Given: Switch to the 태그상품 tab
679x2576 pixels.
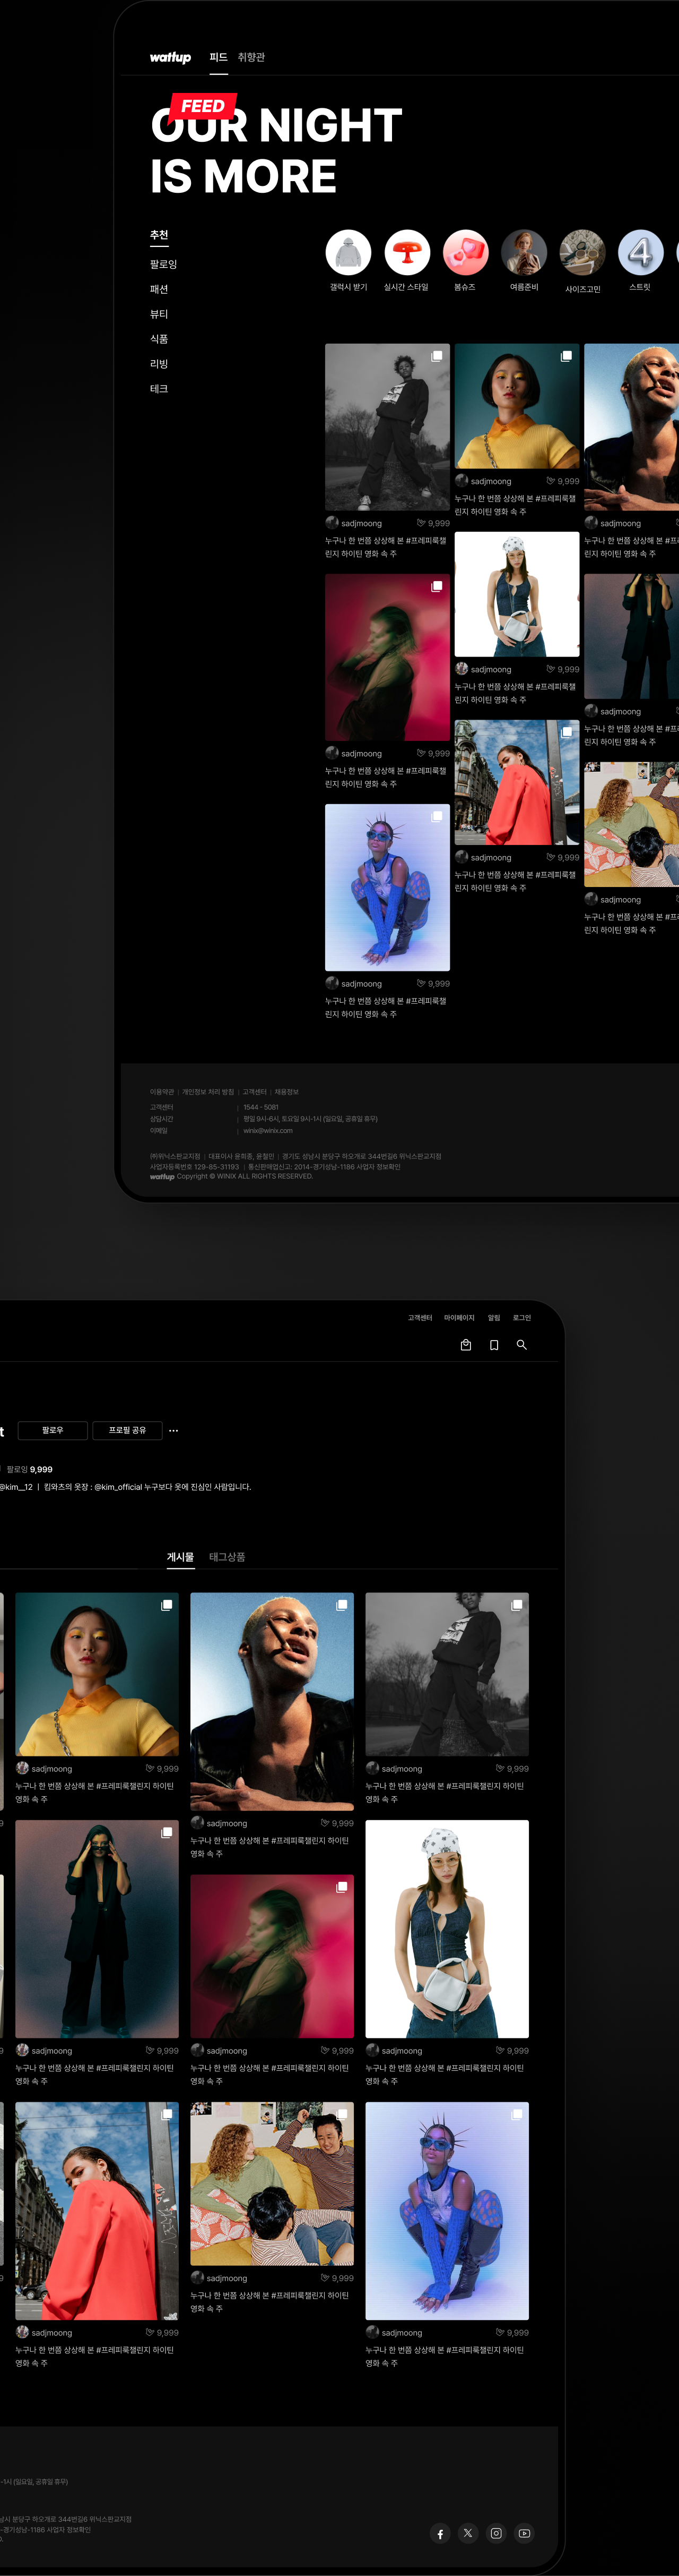Looking at the screenshot, I should [x=227, y=1557].
